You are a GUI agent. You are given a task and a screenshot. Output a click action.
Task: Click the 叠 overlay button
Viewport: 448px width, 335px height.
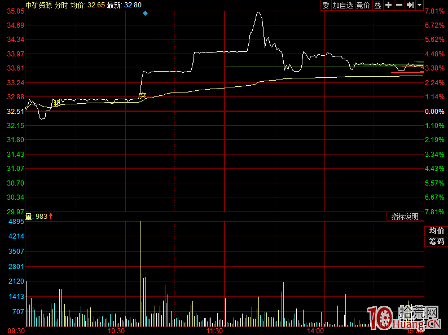point(377,5)
